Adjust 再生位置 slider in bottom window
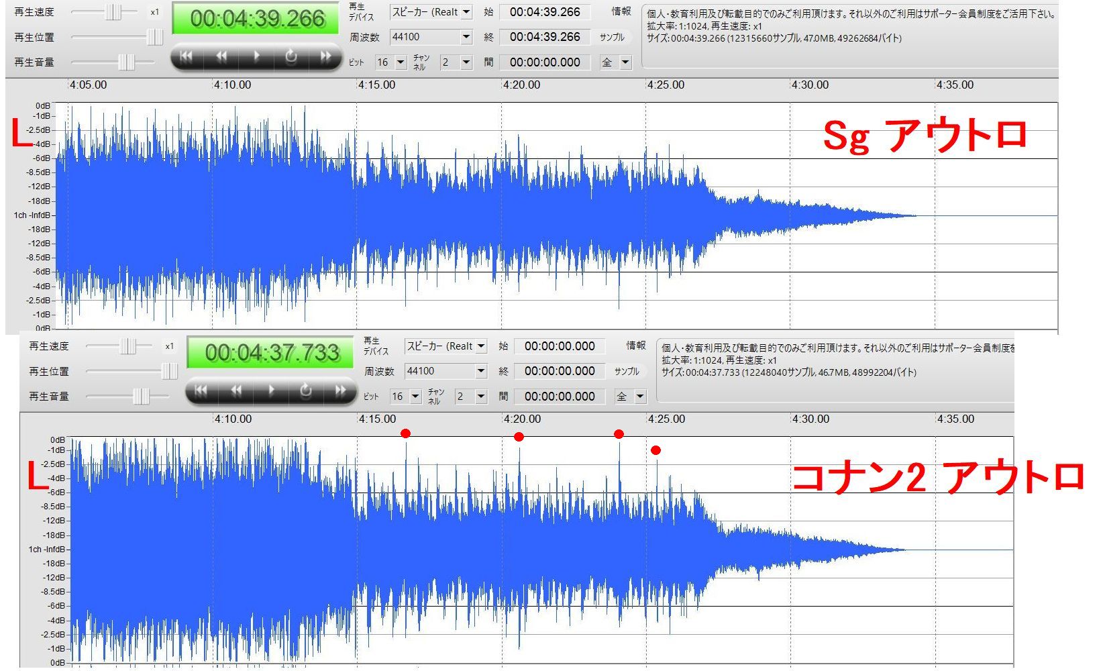Viewport: 1101px width, 671px height. pyautogui.click(x=170, y=371)
